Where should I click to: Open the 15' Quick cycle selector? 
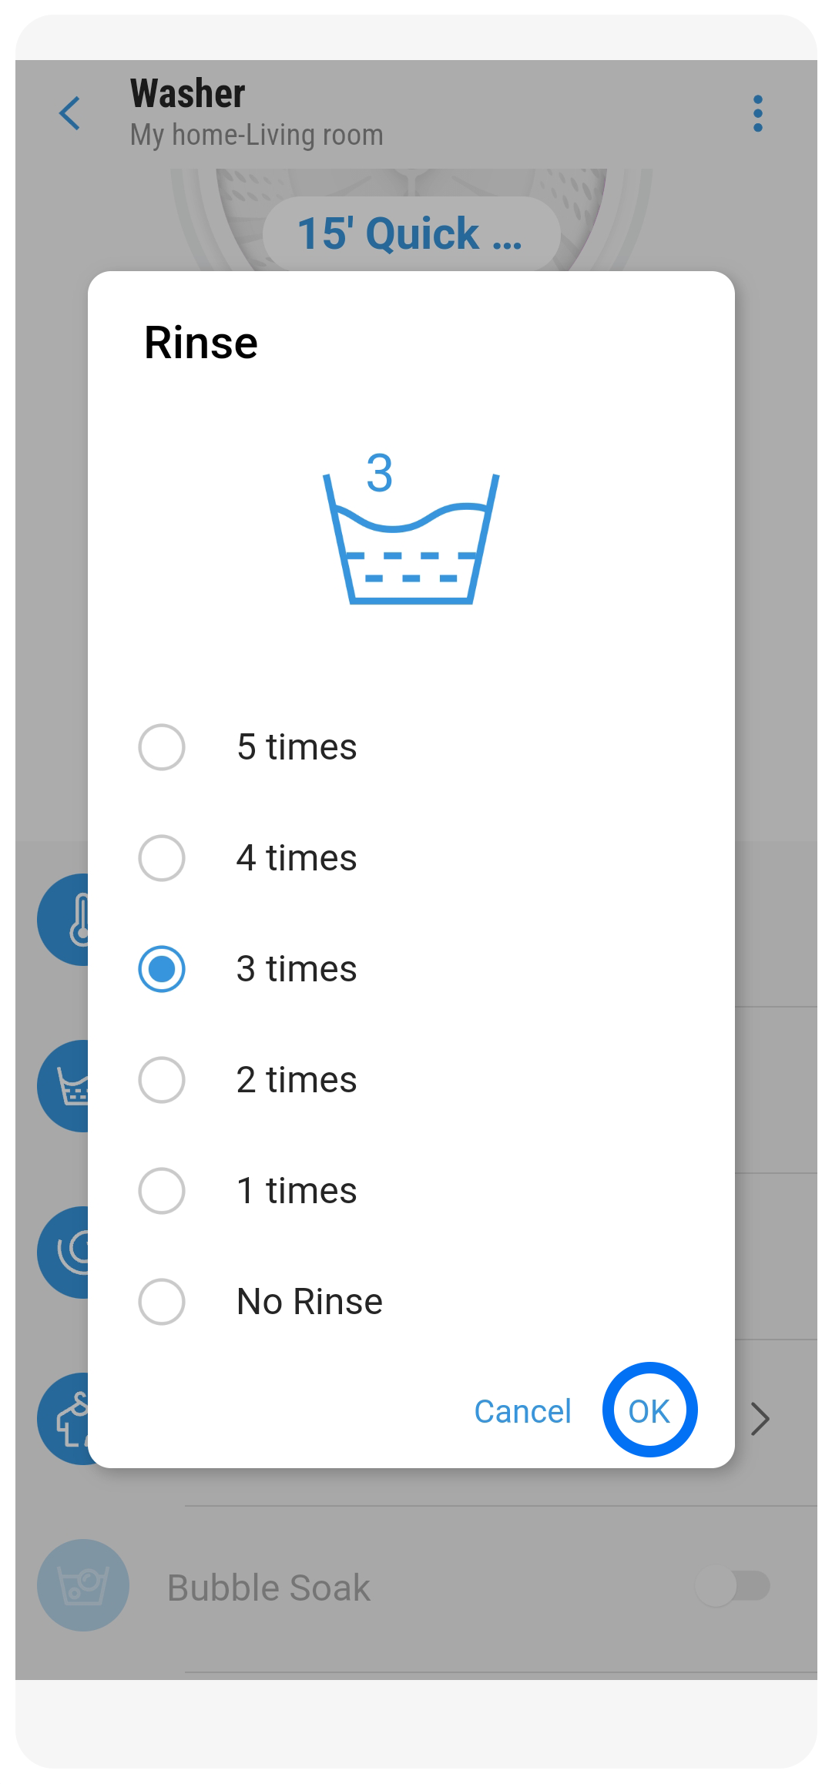pyautogui.click(x=411, y=233)
